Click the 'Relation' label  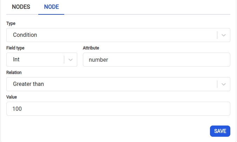tap(14, 73)
